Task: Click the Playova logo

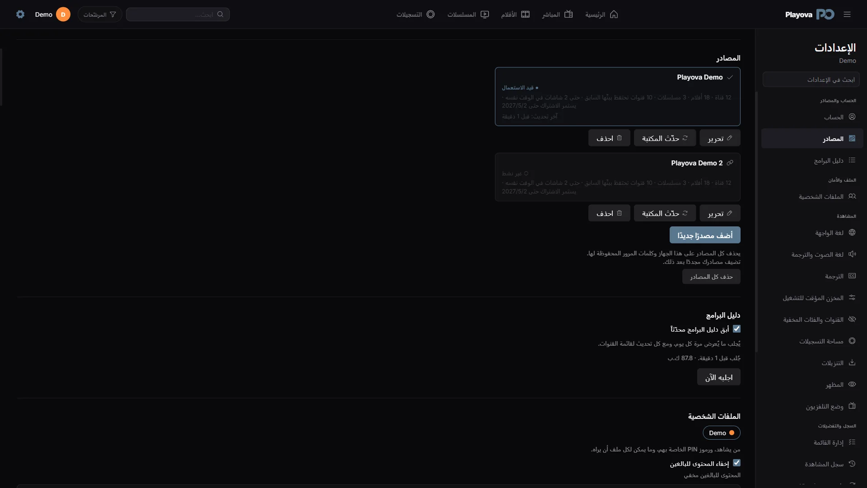Action: pos(810,14)
